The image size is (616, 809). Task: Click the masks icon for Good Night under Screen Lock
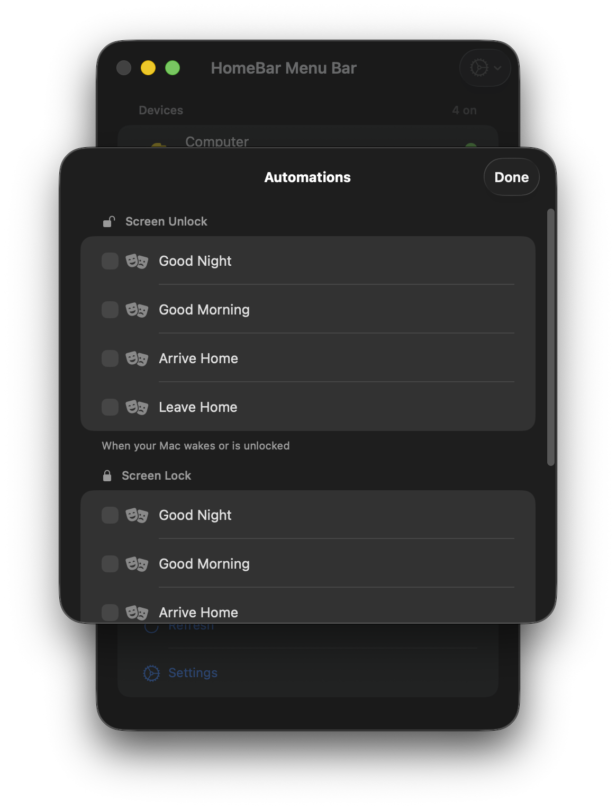click(138, 515)
